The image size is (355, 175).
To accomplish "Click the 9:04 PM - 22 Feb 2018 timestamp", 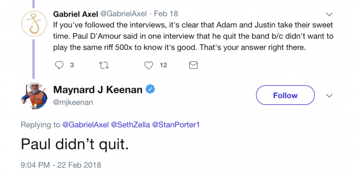I will [61, 165].
